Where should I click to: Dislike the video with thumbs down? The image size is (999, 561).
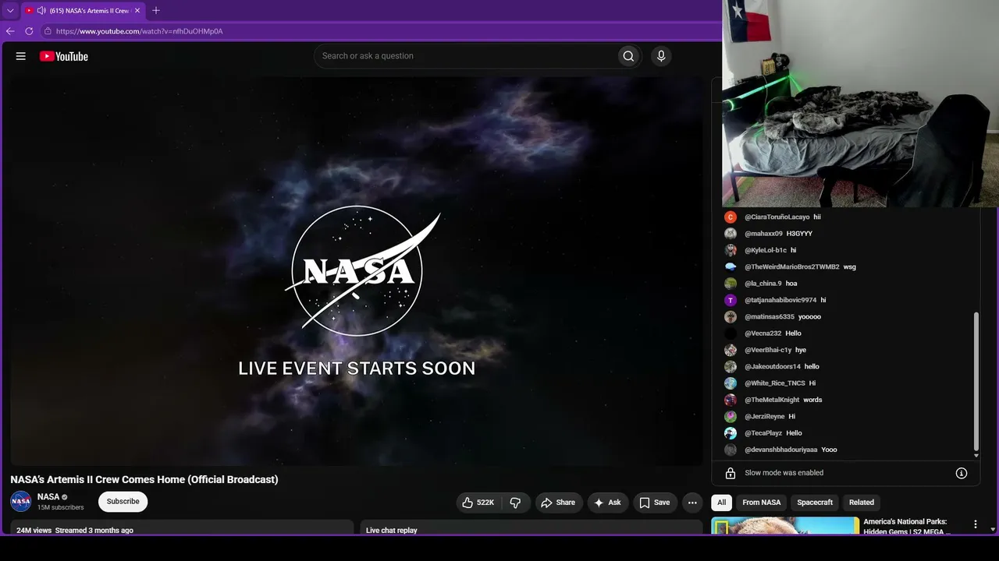pyautogui.click(x=515, y=503)
